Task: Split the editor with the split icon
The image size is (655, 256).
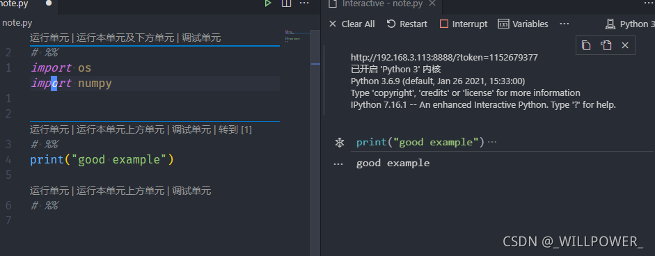Action: tap(286, 3)
